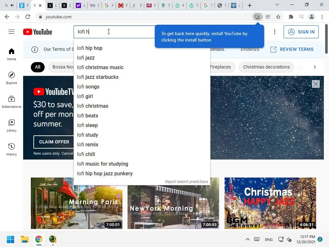Open Subscriptions in the sidebar
329x247 pixels.
point(12,102)
